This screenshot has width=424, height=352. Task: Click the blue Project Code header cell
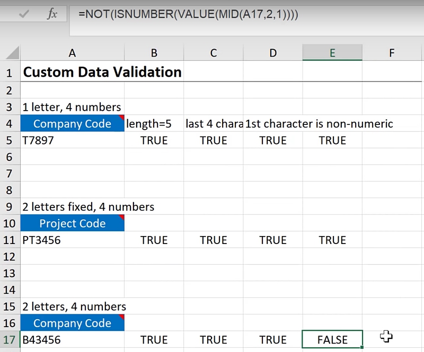point(72,223)
